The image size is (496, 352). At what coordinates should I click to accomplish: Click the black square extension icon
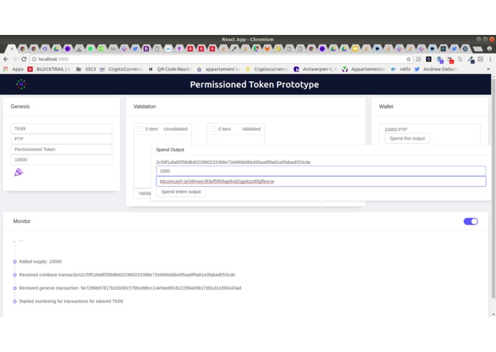coord(429,59)
